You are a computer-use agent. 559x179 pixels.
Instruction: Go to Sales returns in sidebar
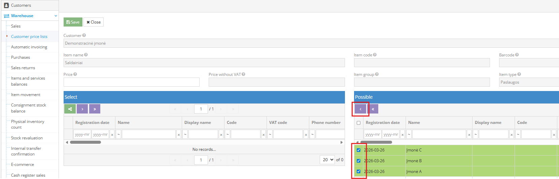click(x=23, y=68)
